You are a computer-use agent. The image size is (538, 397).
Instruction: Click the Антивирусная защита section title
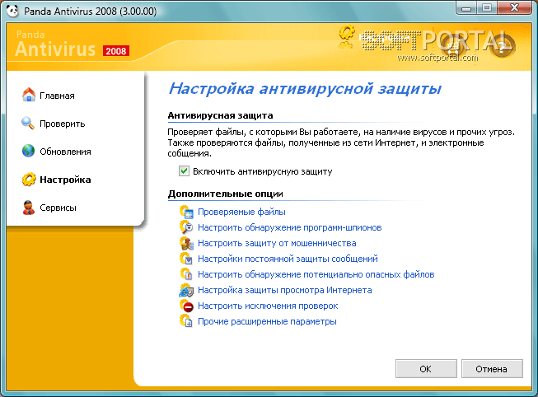coord(220,115)
